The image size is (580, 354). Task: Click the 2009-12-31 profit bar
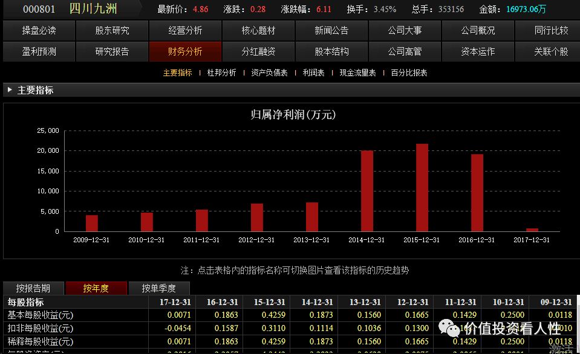(x=92, y=223)
